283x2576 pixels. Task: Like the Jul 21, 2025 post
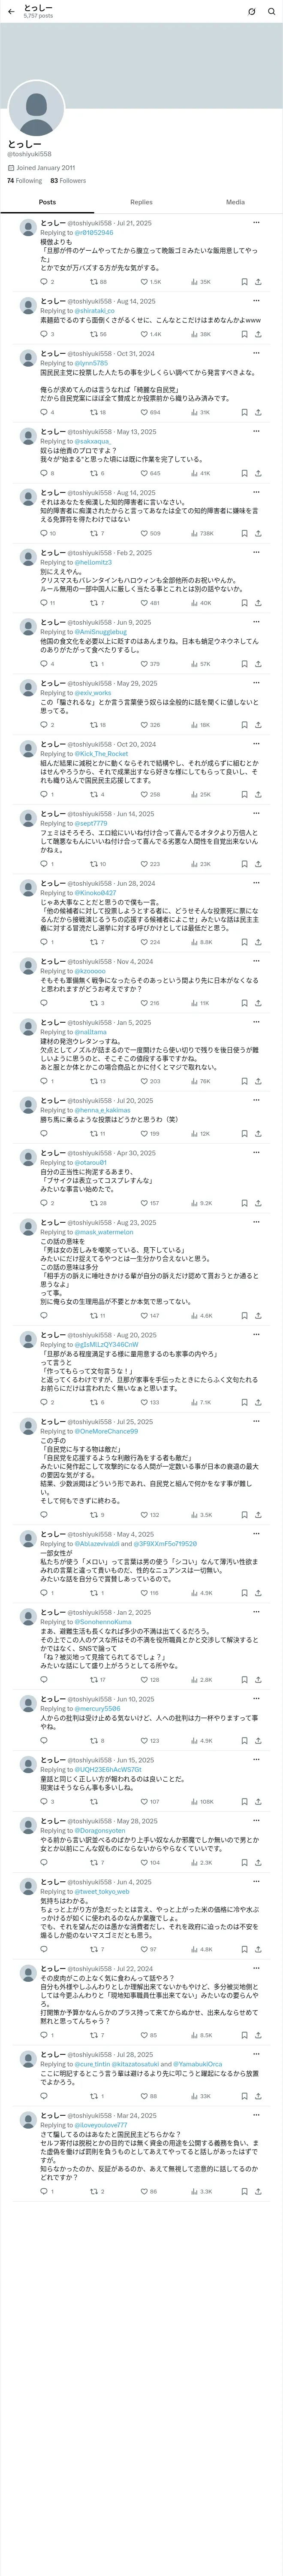point(151,282)
